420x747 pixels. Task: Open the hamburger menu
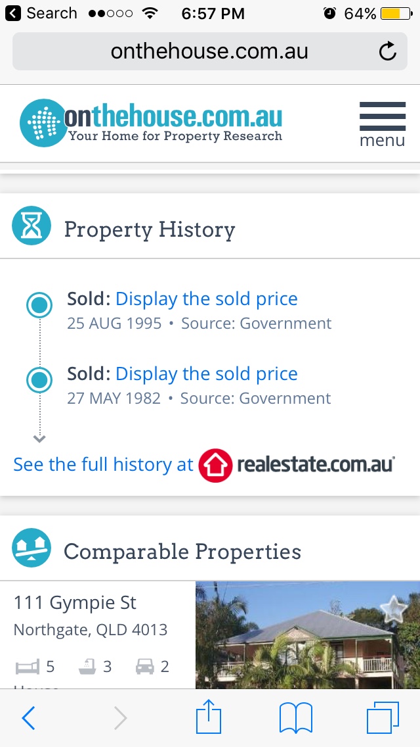point(382,124)
